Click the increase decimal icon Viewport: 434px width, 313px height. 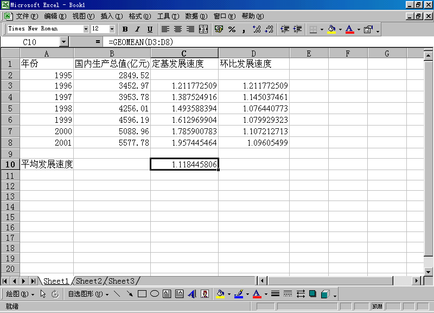pos(257,29)
